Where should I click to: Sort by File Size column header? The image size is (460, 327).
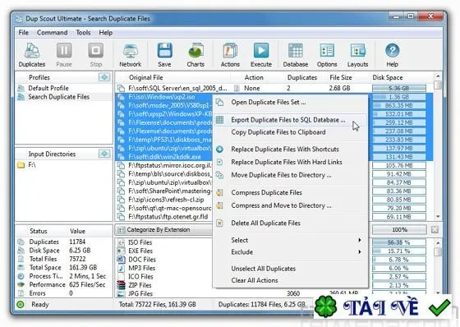341,77
